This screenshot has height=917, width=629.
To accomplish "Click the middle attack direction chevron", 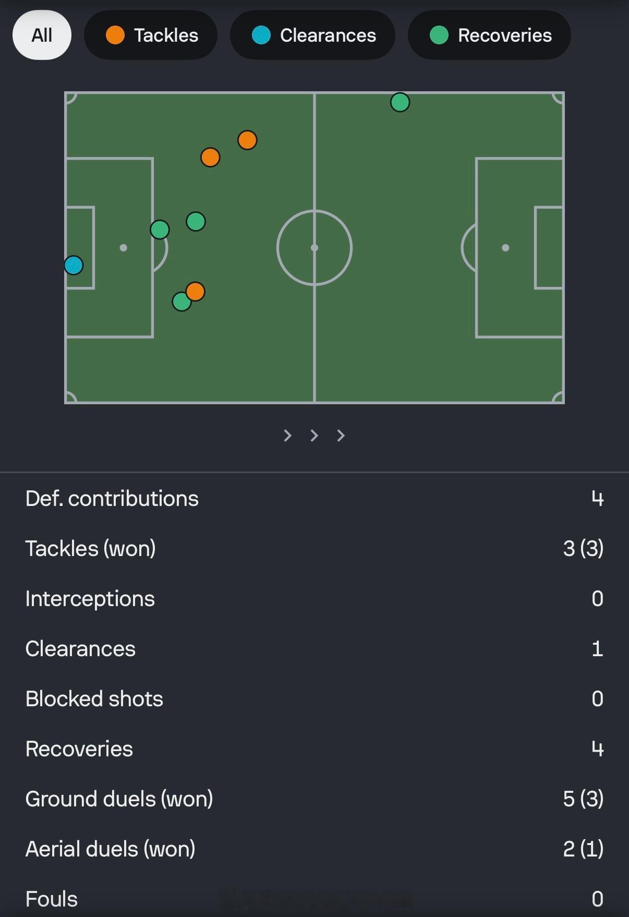I will (x=314, y=436).
